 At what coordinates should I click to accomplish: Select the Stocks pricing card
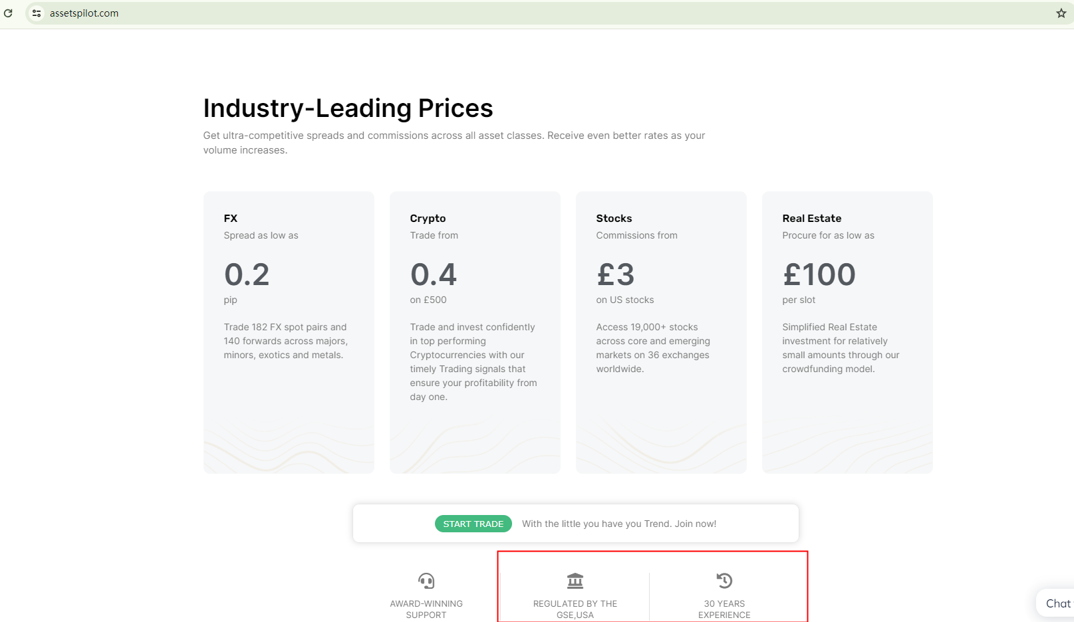(x=661, y=332)
